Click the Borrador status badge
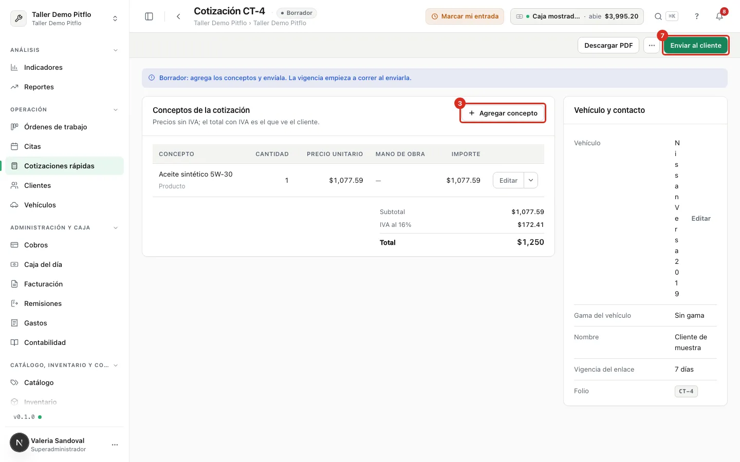740x462 pixels. pyautogui.click(x=297, y=13)
